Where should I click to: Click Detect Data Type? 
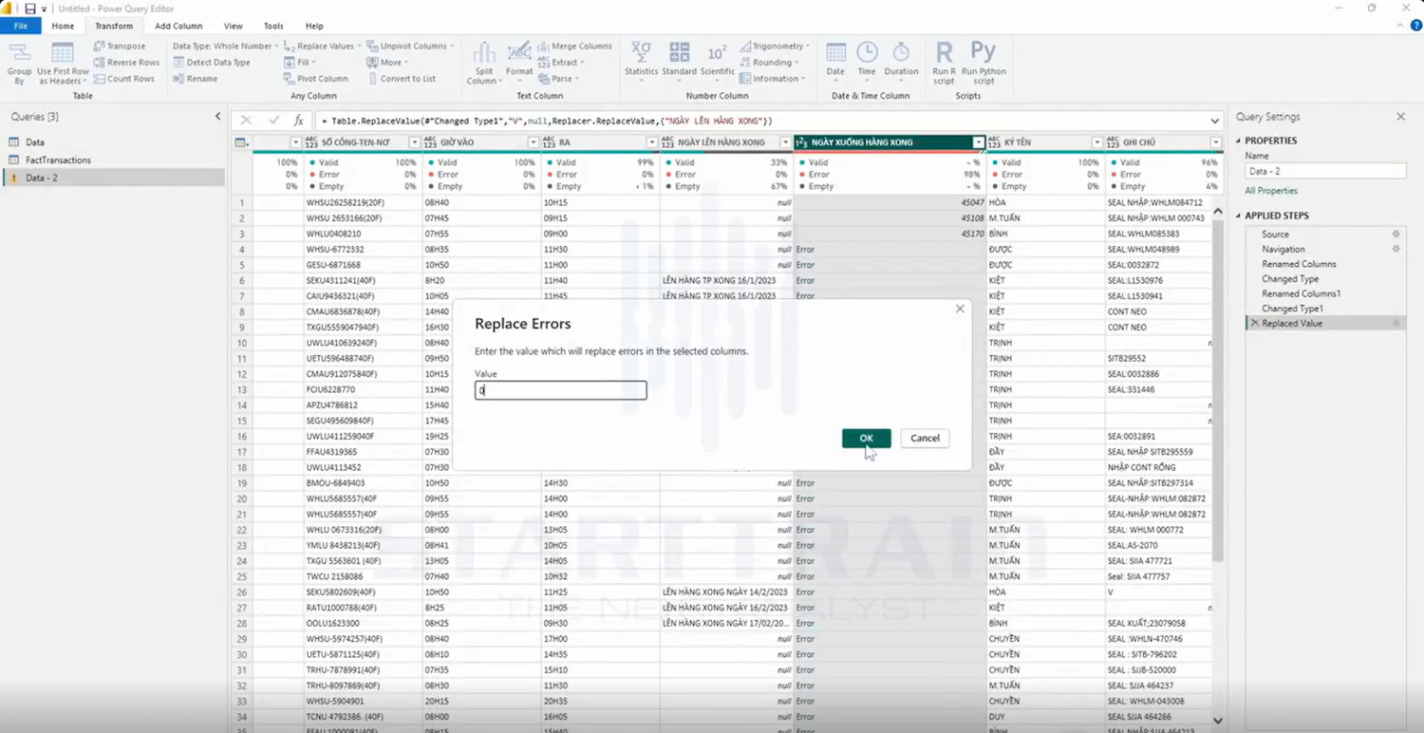tap(212, 62)
